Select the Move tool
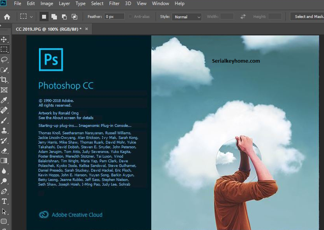Viewport: 324px width, 230px height. click(4, 39)
